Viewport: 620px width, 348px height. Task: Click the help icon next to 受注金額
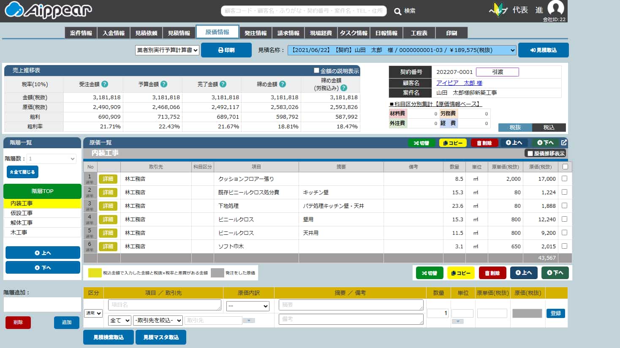point(105,84)
